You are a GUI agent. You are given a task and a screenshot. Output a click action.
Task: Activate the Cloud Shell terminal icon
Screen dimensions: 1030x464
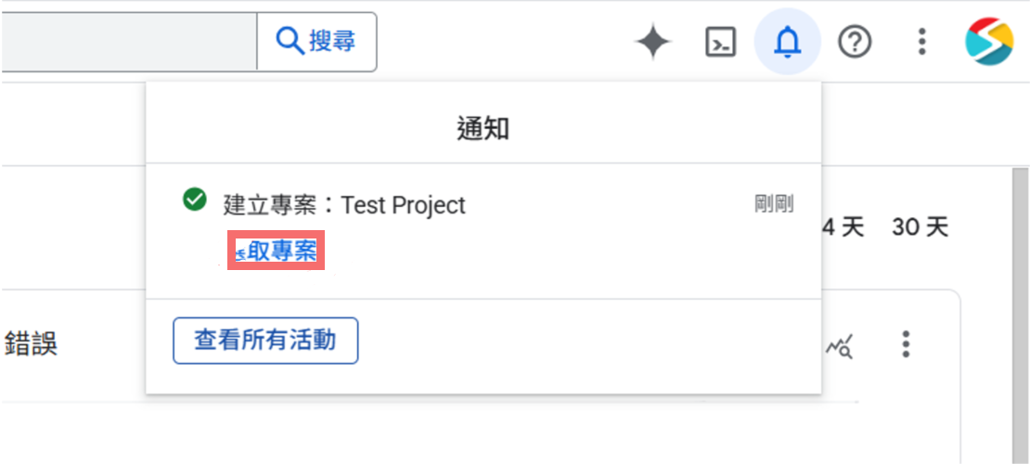click(721, 42)
